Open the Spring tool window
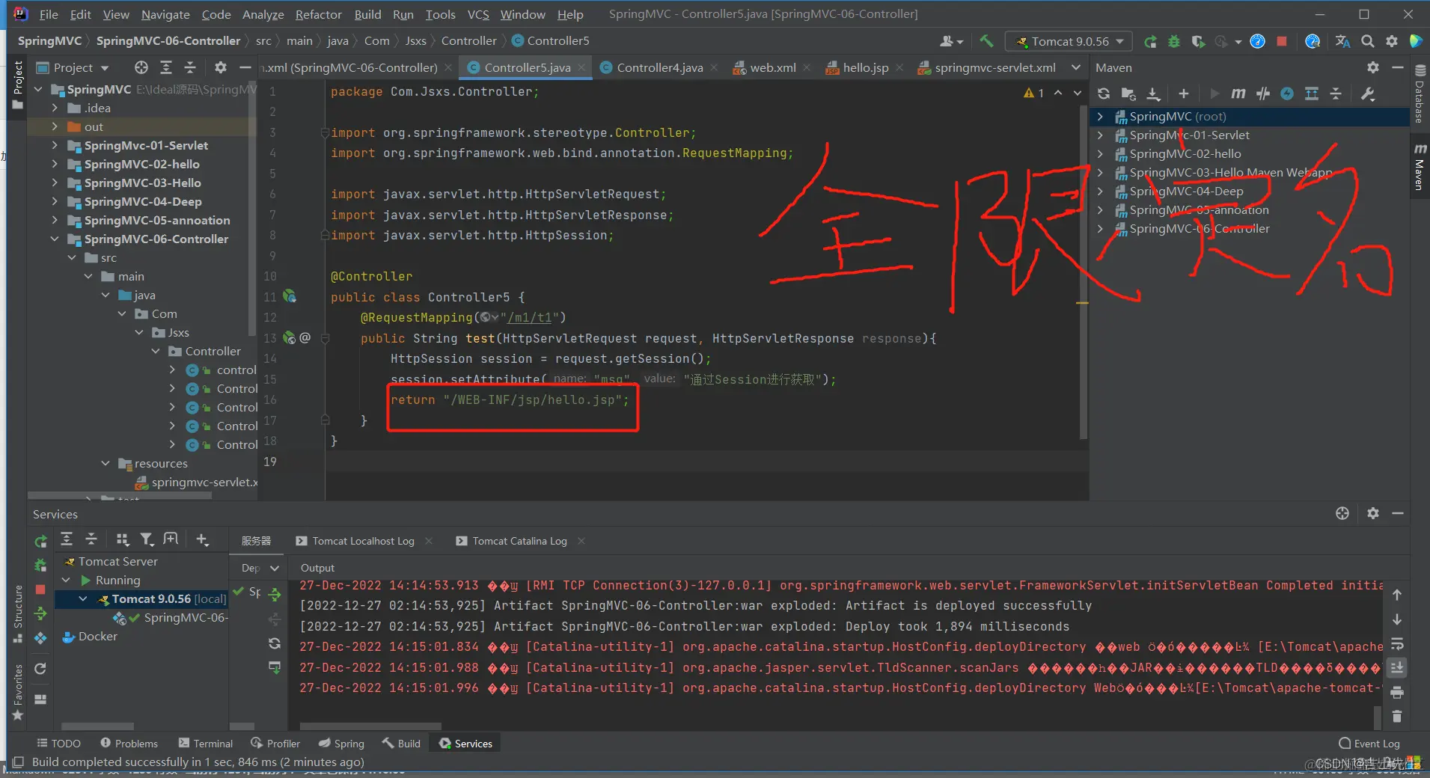1430x778 pixels. (x=341, y=744)
